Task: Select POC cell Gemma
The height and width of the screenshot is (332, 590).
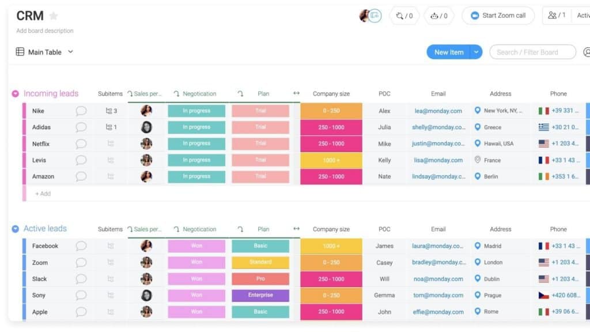Action: [384, 296]
